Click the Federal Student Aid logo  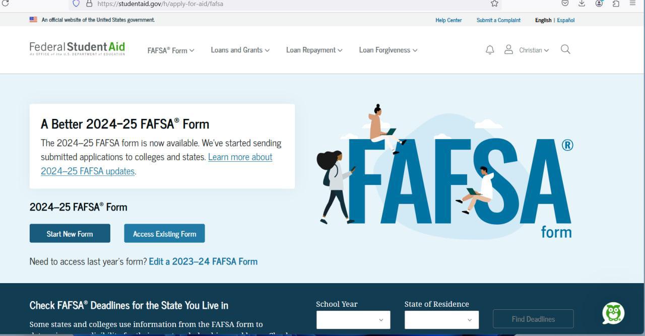point(77,49)
